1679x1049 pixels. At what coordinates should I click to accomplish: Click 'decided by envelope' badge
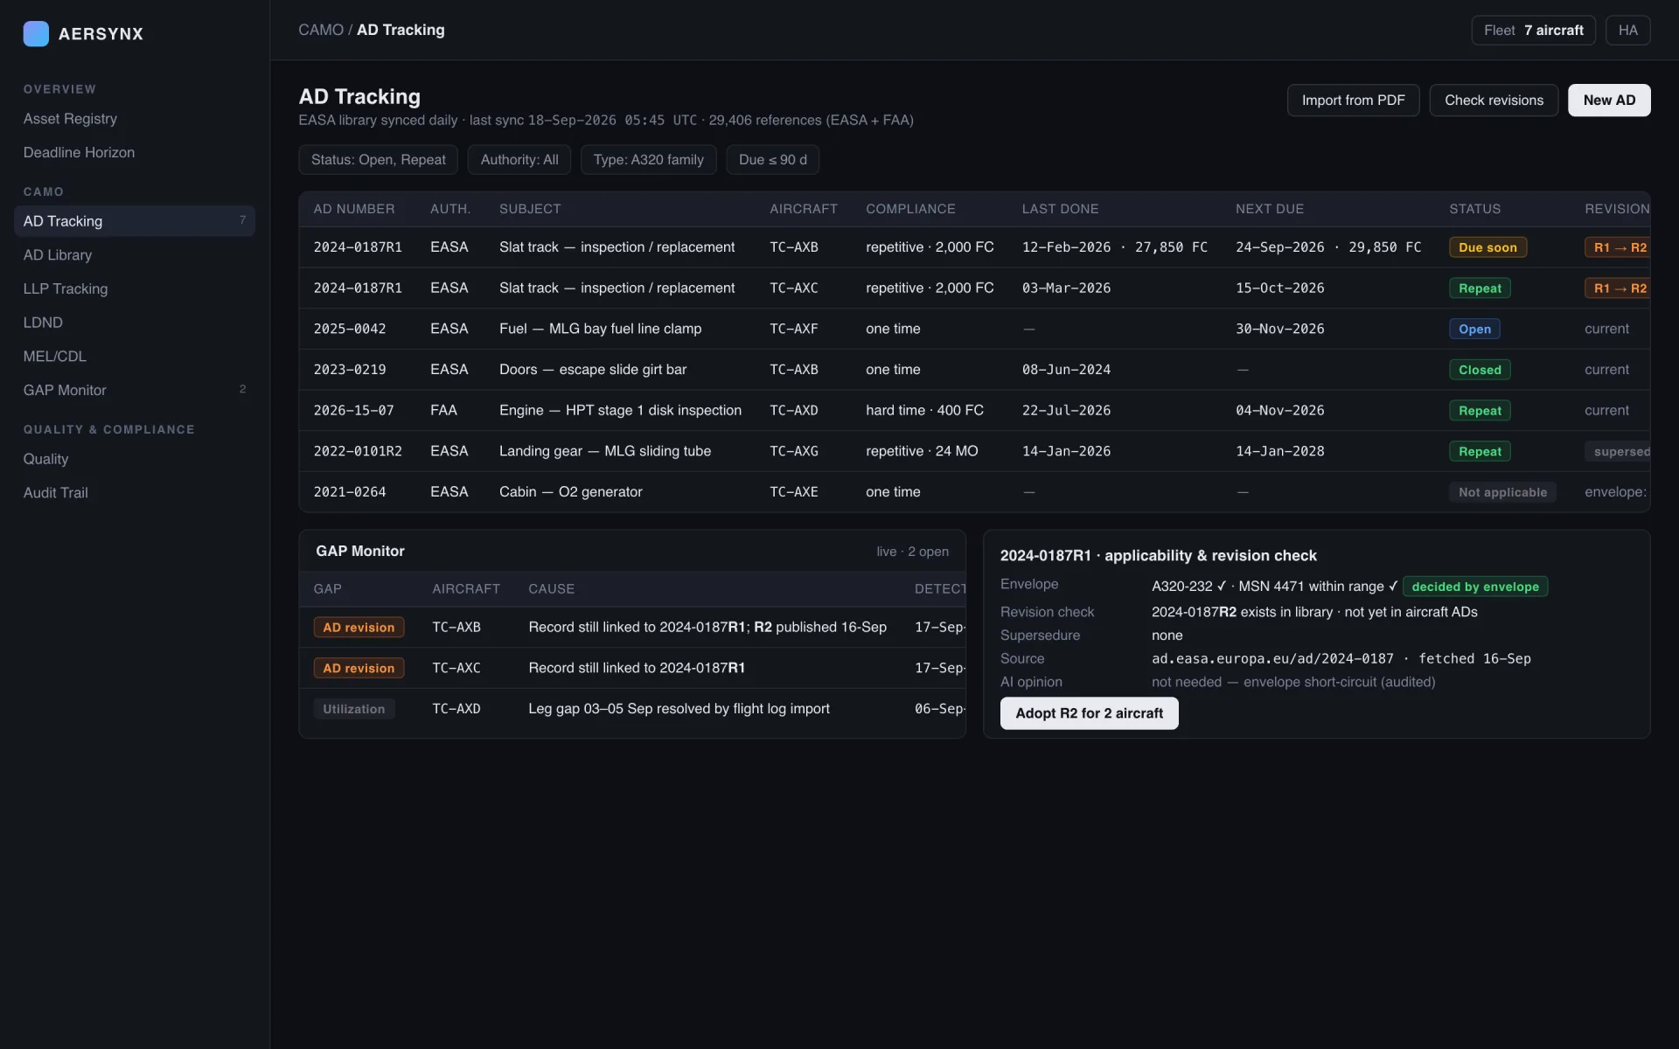click(x=1475, y=587)
